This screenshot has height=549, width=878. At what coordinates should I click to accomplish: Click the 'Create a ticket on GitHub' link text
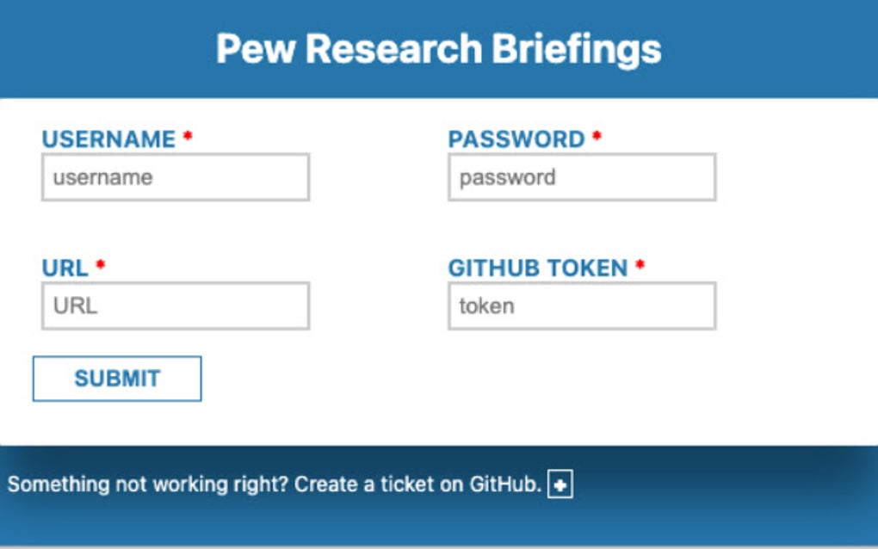(420, 484)
